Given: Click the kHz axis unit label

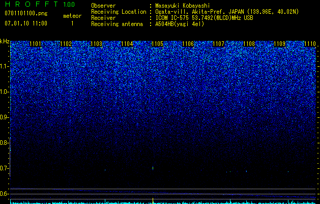Looking at the screenshot, I should coord(5,41).
